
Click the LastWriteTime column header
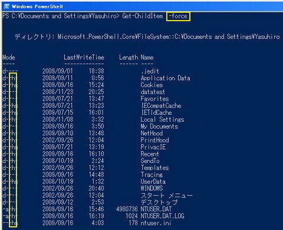(x=84, y=58)
